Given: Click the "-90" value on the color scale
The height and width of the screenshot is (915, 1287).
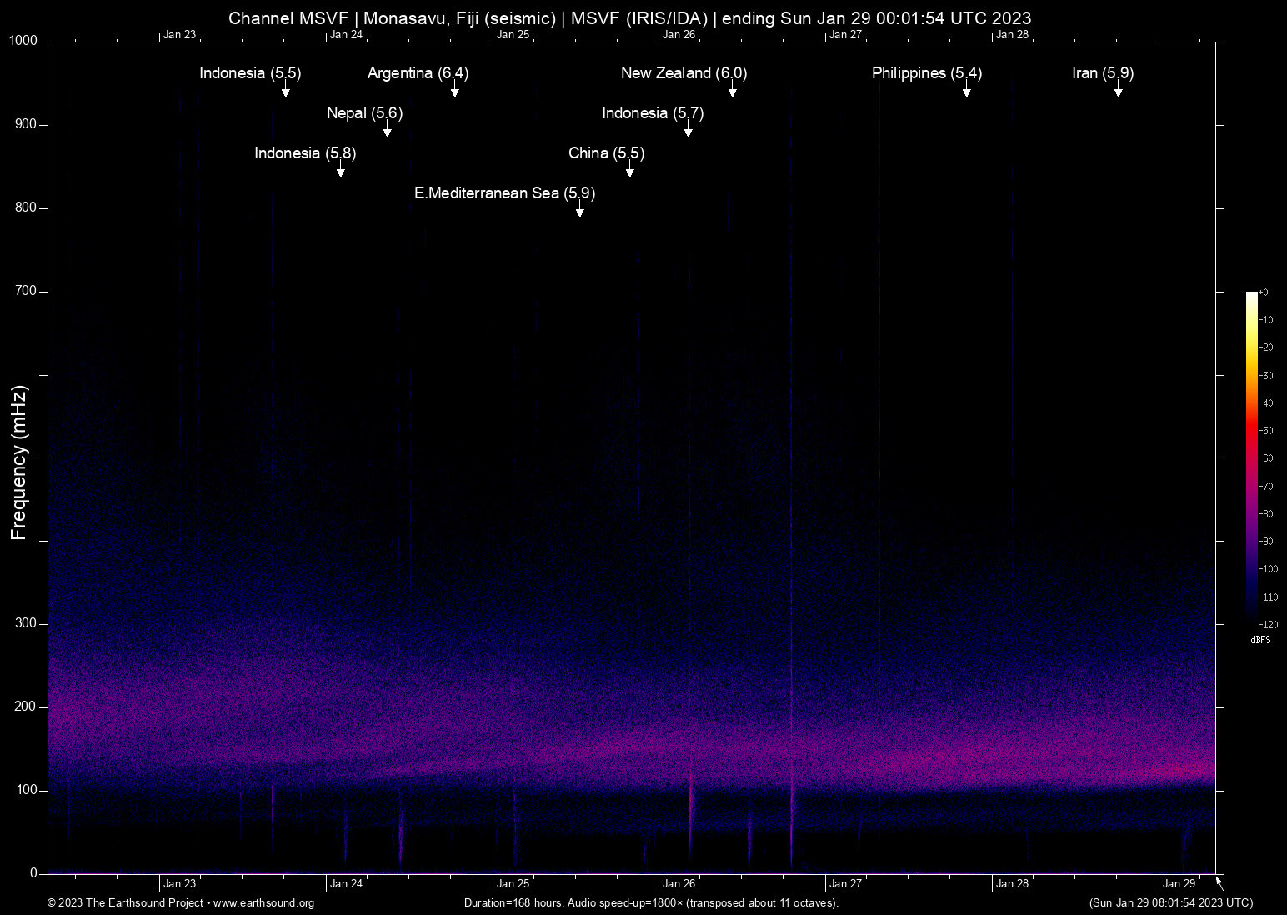Looking at the screenshot, I should click(x=1265, y=542).
